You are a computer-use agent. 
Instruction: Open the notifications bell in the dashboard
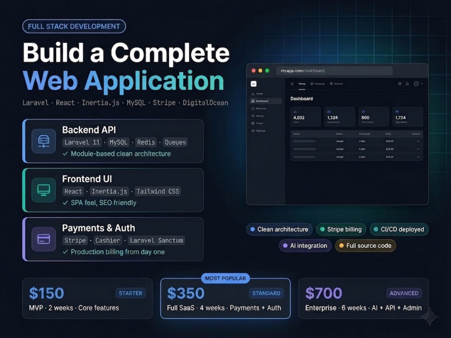[407, 84]
